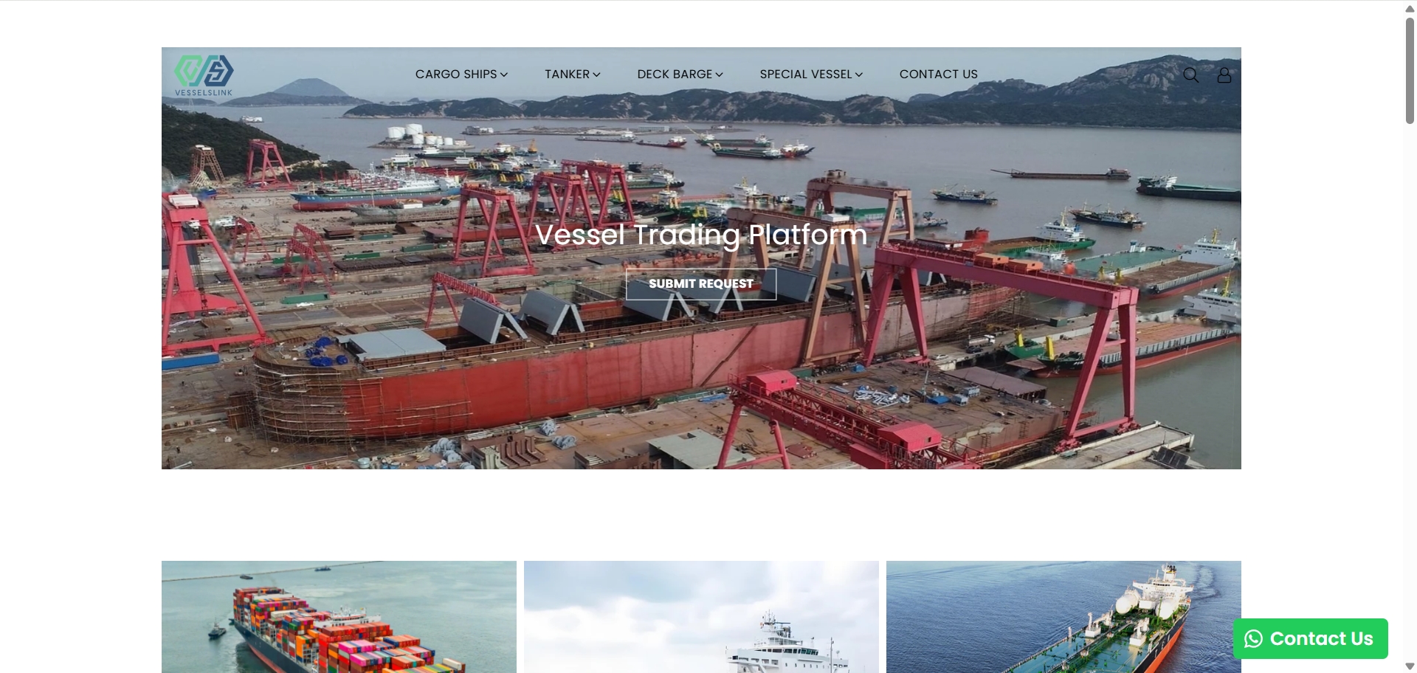
Task: Open the Contact Us nav item
Action: click(x=938, y=74)
